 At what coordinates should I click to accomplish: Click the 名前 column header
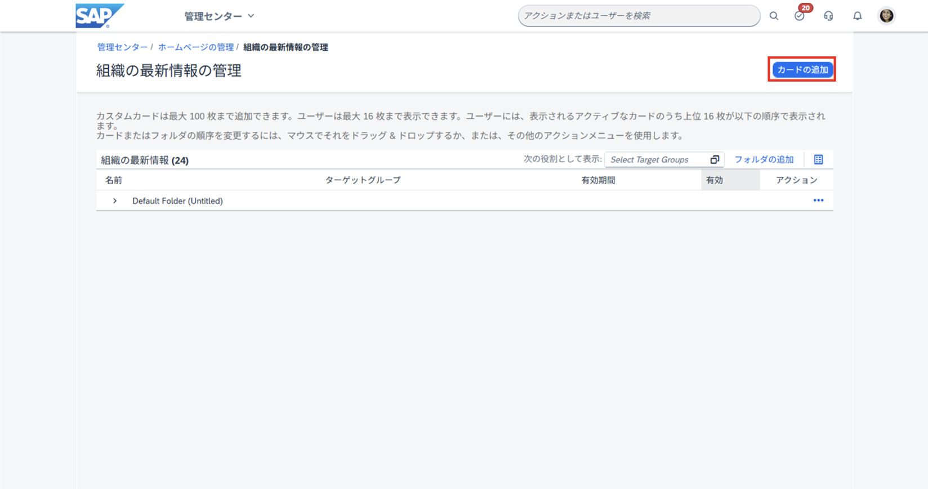pyautogui.click(x=114, y=180)
